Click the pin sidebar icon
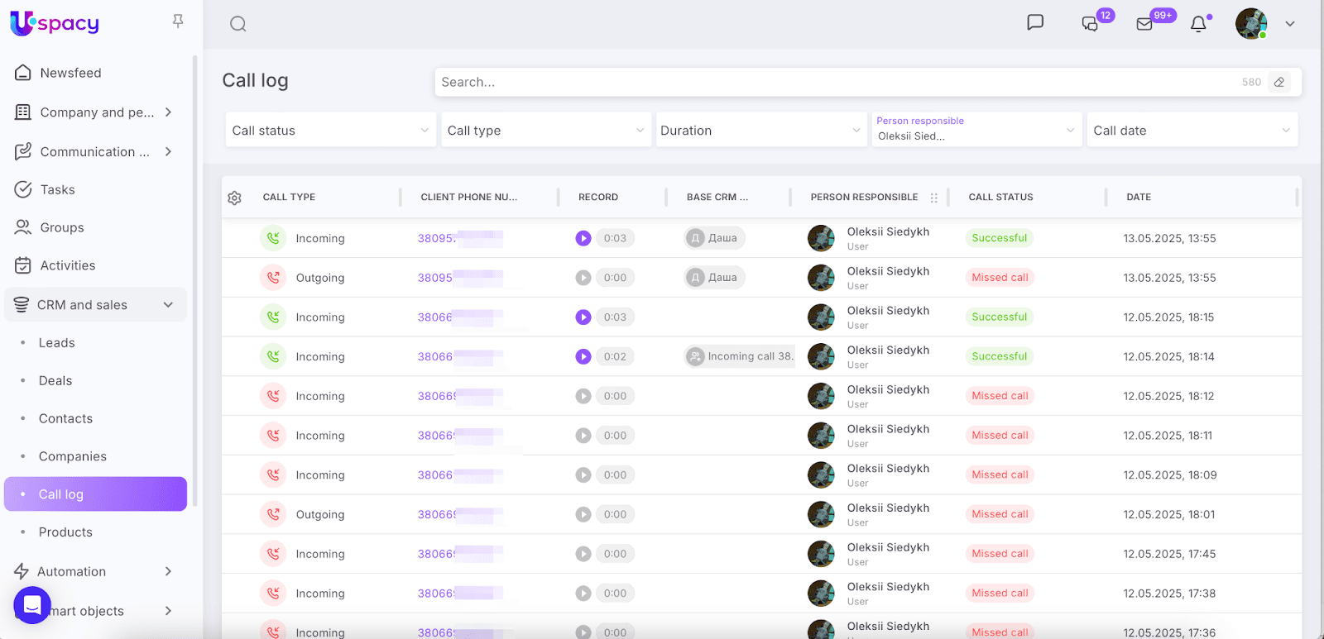This screenshot has height=639, width=1324. [178, 21]
